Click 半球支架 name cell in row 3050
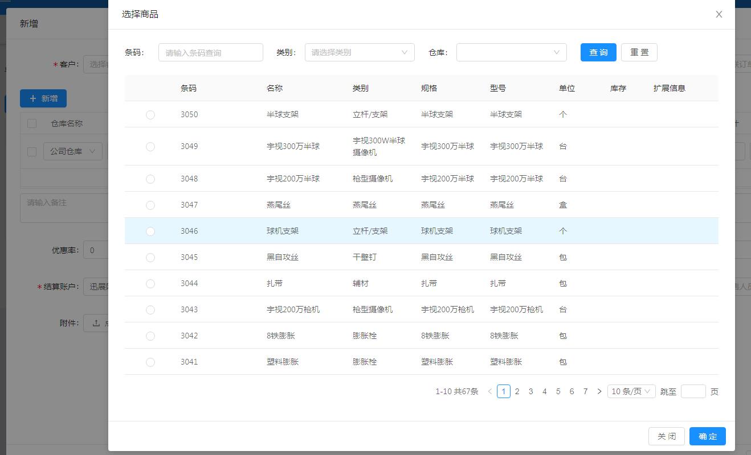The height and width of the screenshot is (455, 751). 283,114
